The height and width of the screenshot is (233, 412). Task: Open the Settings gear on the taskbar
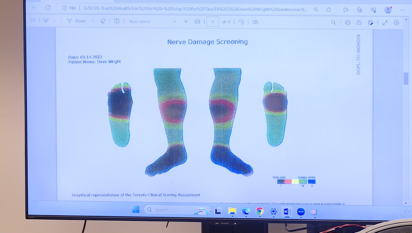click(273, 212)
